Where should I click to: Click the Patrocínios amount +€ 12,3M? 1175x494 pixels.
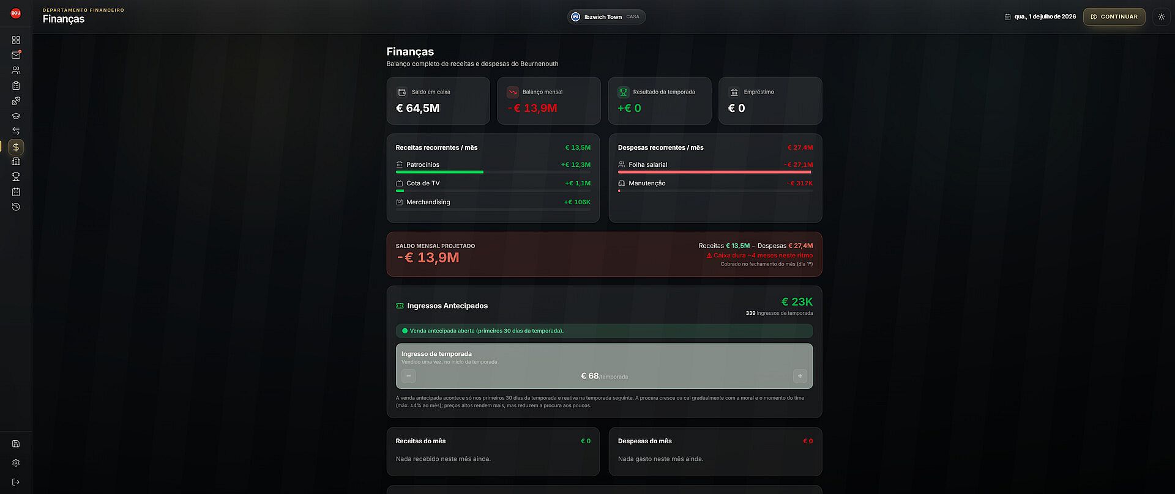pyautogui.click(x=576, y=165)
